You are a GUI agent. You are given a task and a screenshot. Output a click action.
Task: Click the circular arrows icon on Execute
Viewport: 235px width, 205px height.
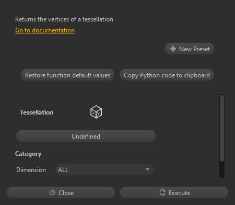click(162, 192)
